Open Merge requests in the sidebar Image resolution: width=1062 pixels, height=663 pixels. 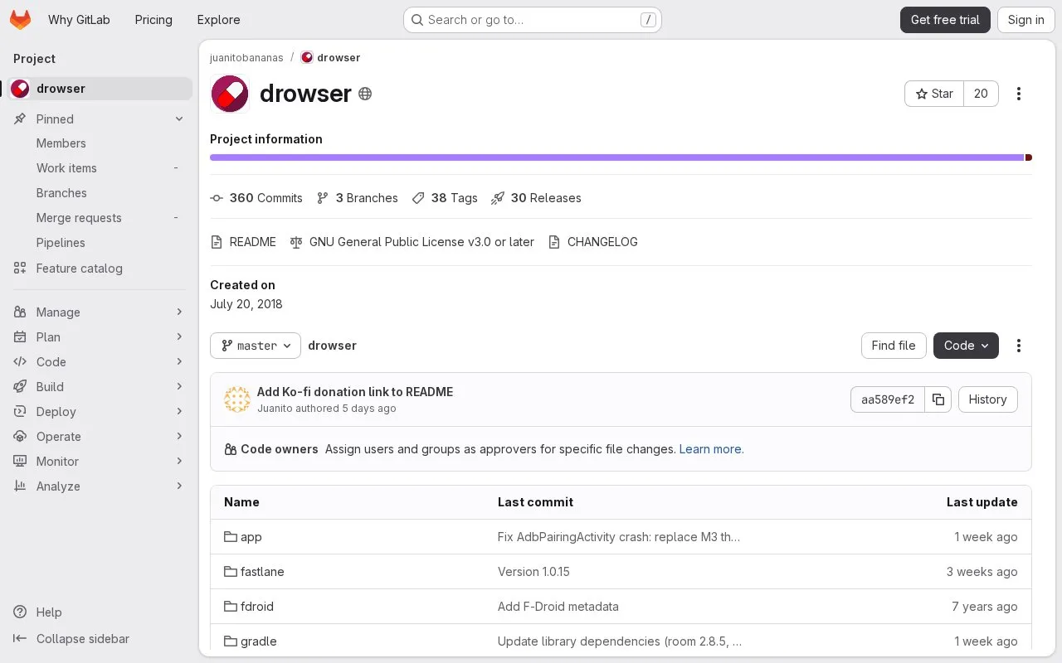100,218
